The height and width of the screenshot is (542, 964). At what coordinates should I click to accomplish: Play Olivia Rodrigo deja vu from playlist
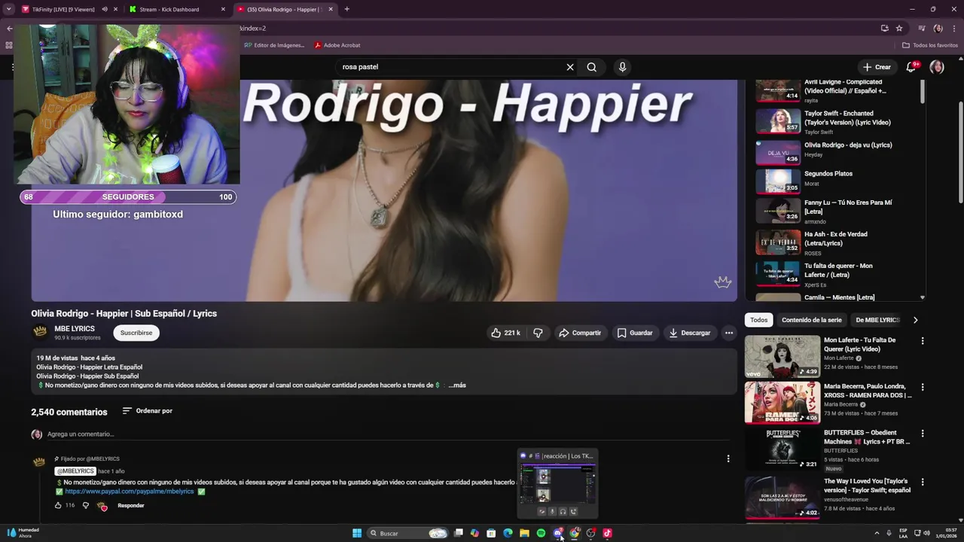836,153
